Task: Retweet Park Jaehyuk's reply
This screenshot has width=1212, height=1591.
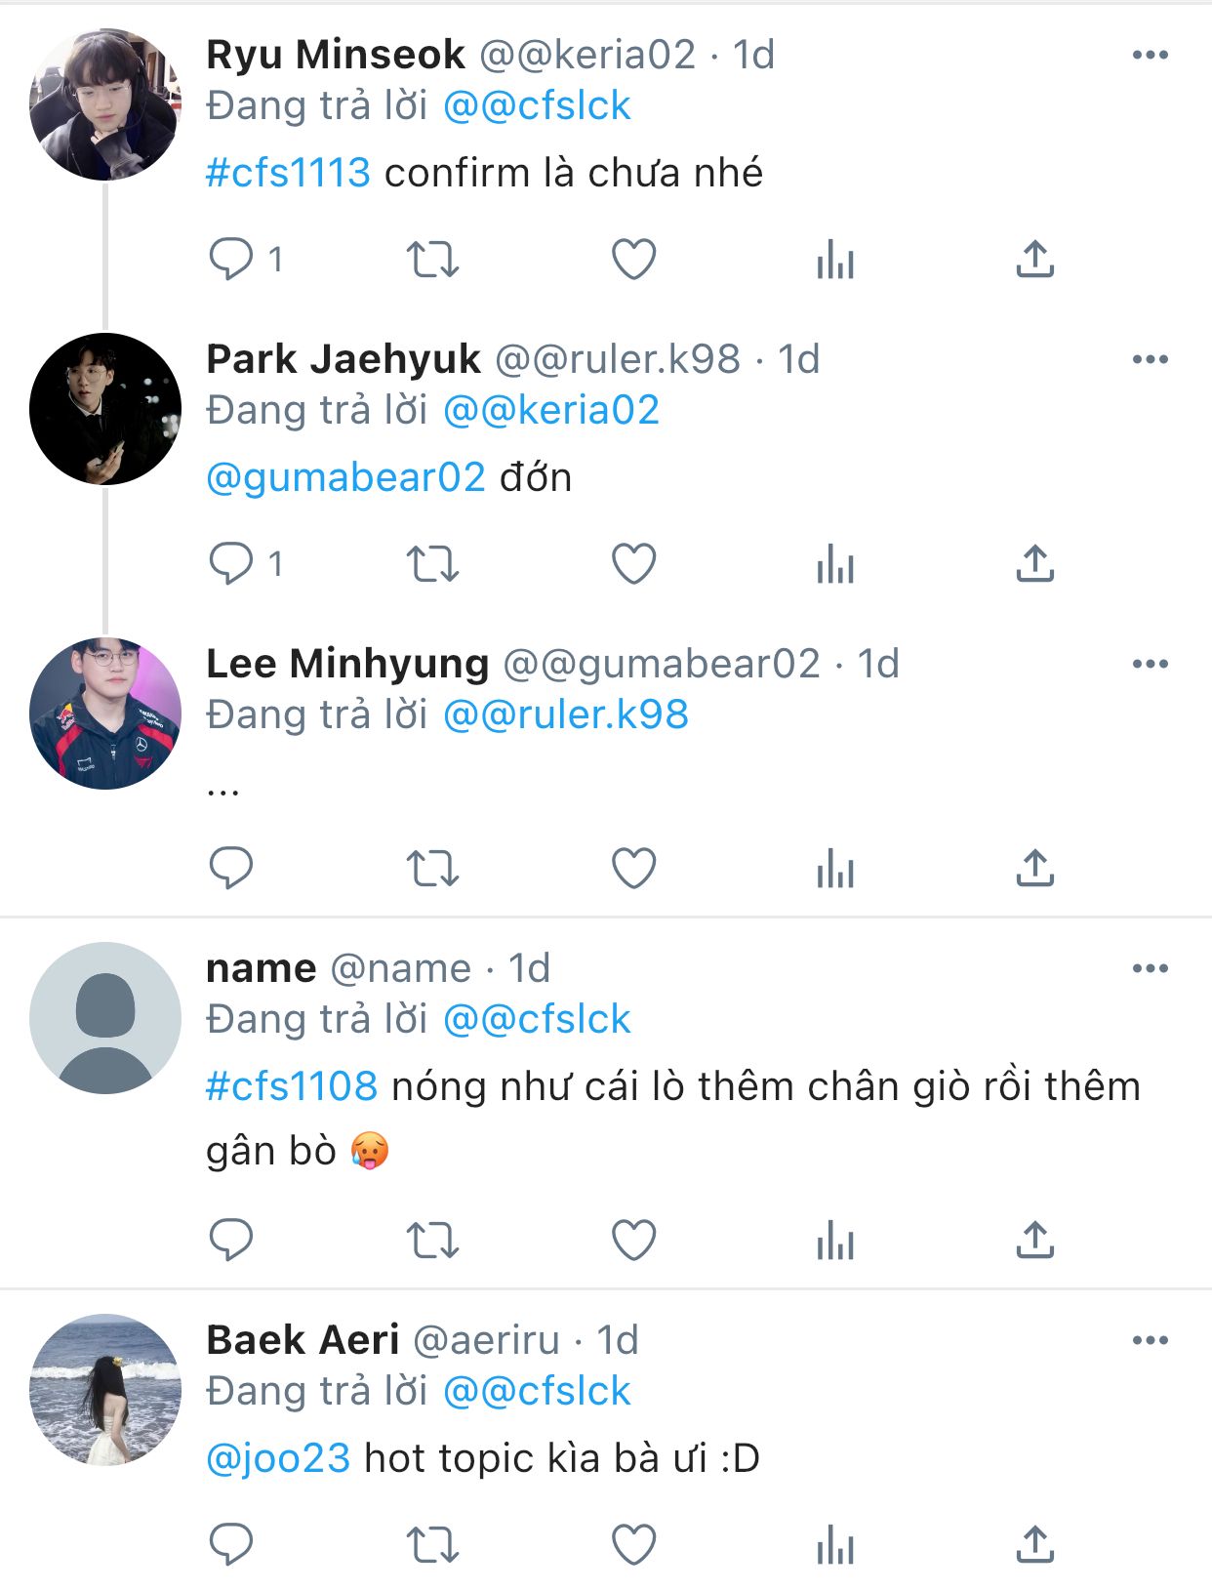Action: click(432, 564)
